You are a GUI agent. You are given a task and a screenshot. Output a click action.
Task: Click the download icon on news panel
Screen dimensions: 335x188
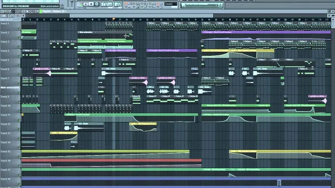[220, 5]
